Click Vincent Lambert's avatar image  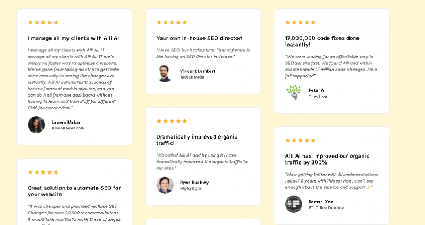point(165,73)
